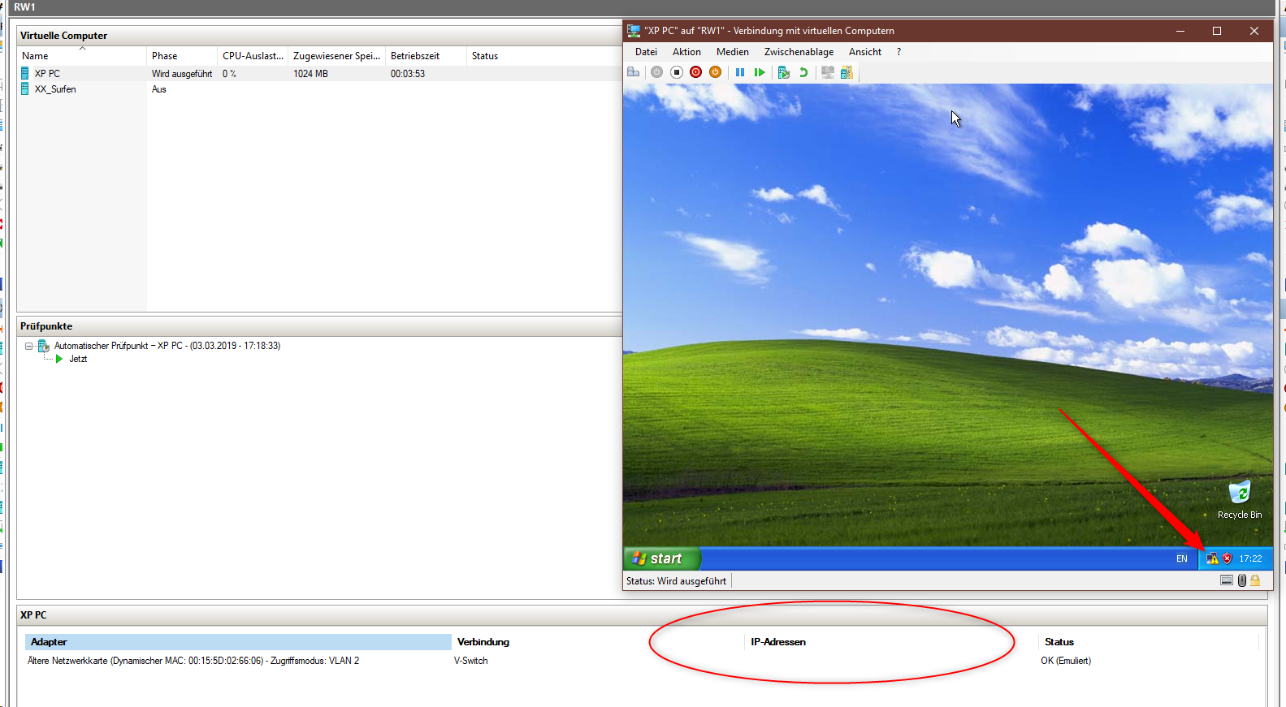
Task: Open the Zwischenablage menu
Action: click(799, 52)
